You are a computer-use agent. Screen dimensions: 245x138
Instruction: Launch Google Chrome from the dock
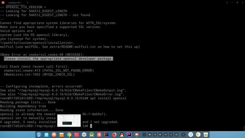(69, 135)
